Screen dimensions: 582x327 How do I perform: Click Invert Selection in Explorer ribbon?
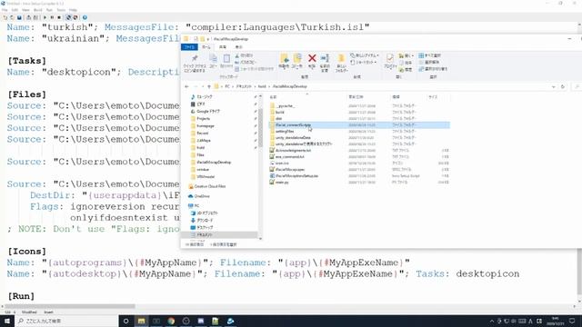pos(433,69)
